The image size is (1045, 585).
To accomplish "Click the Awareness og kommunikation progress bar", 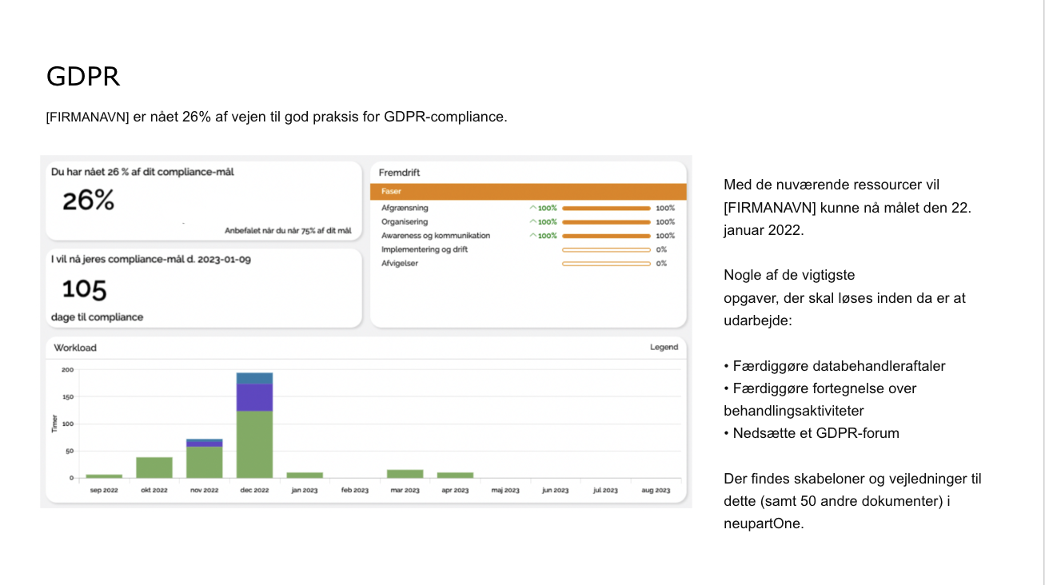I will click(606, 236).
